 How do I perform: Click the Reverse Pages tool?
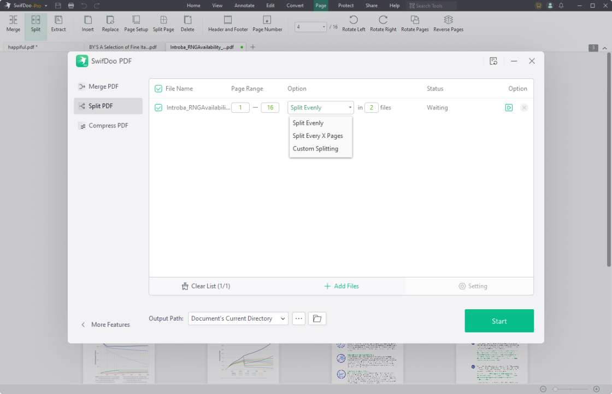pos(449,24)
